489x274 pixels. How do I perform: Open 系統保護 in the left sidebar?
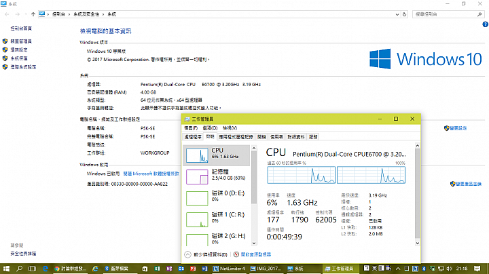(x=19, y=58)
